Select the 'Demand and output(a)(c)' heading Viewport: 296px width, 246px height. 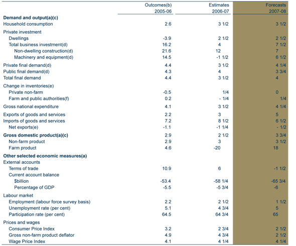[x=31, y=18]
